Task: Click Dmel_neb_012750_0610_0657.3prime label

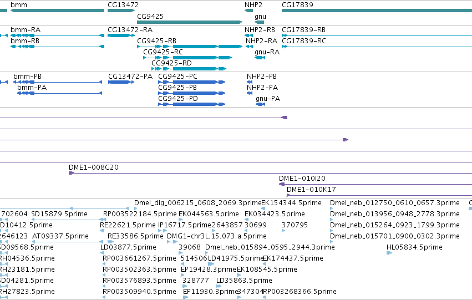Action: (x=395, y=203)
